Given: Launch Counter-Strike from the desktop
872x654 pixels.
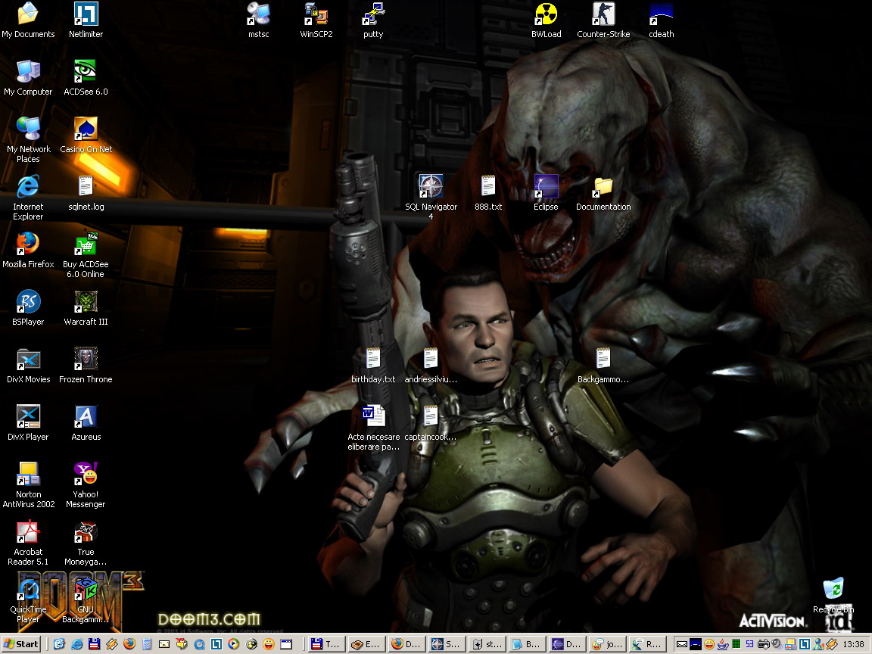Looking at the screenshot, I should 603,20.
